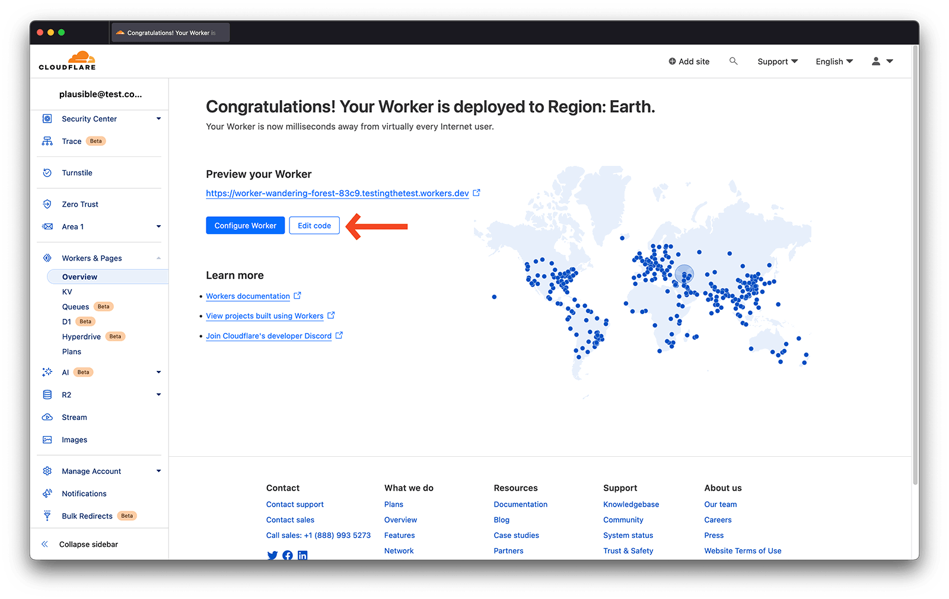Click the plausible@test.co account name
The height and width of the screenshot is (599, 949).
(x=100, y=94)
